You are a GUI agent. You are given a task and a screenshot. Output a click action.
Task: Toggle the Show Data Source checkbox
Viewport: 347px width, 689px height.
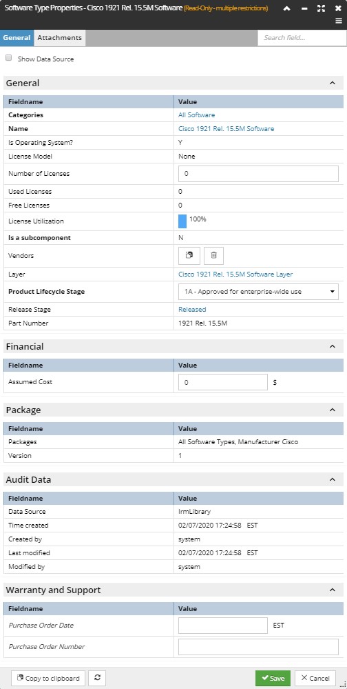(x=9, y=58)
